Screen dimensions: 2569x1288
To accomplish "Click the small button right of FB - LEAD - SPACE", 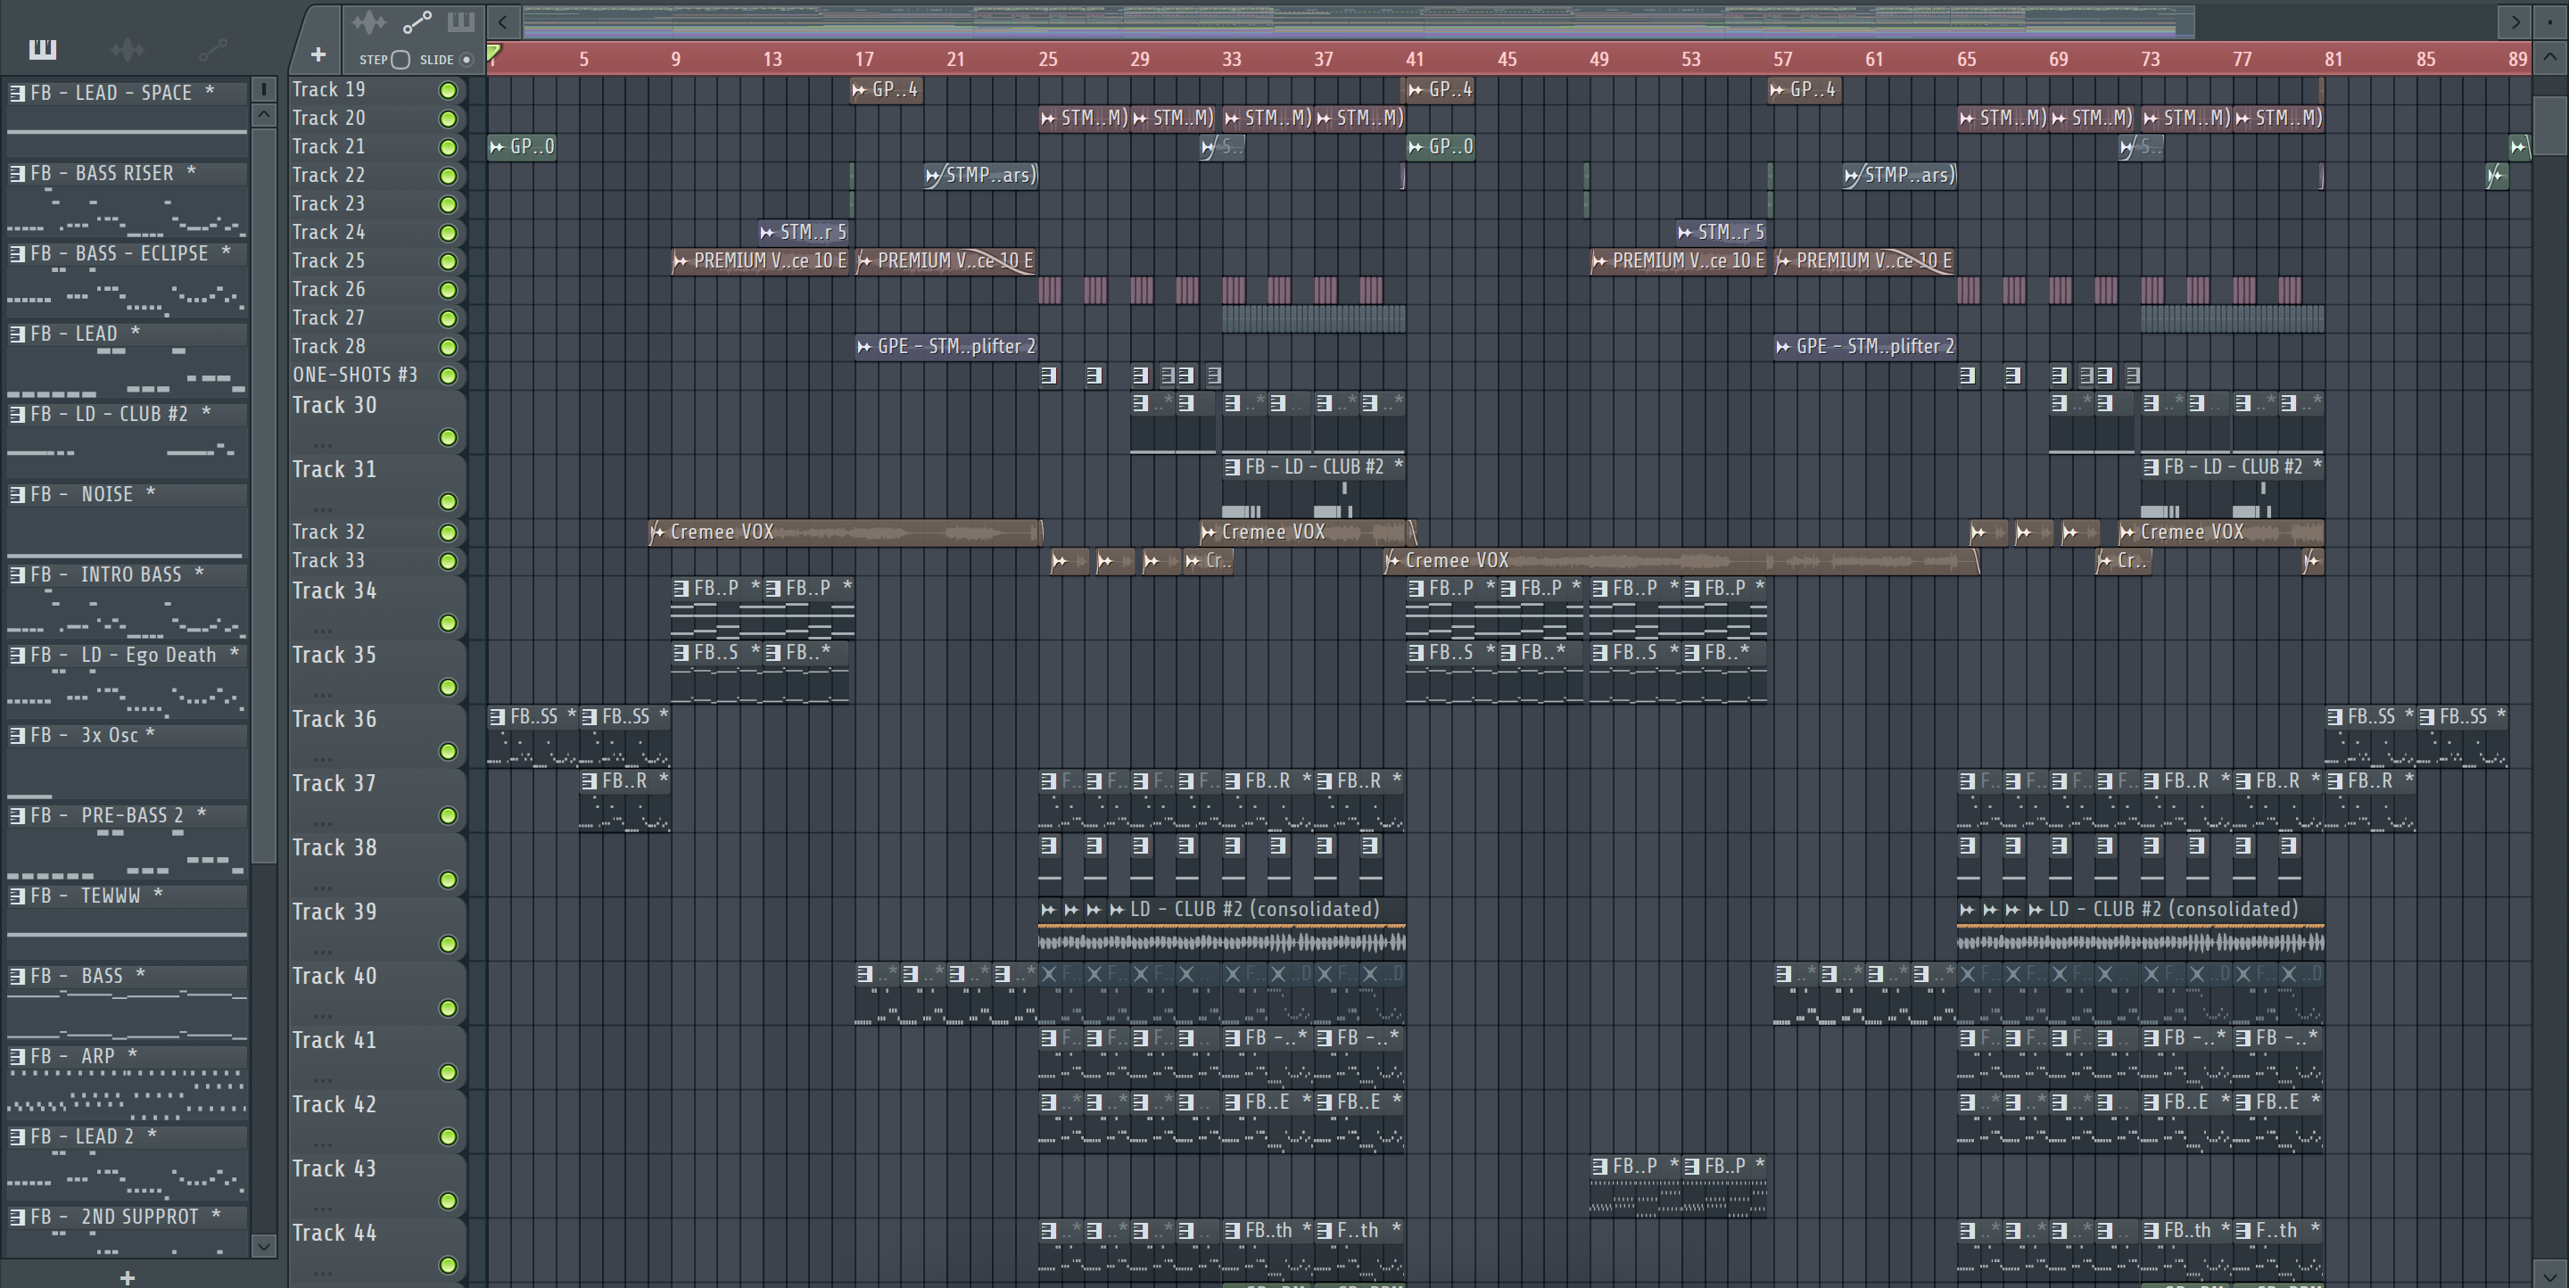I will point(263,90).
